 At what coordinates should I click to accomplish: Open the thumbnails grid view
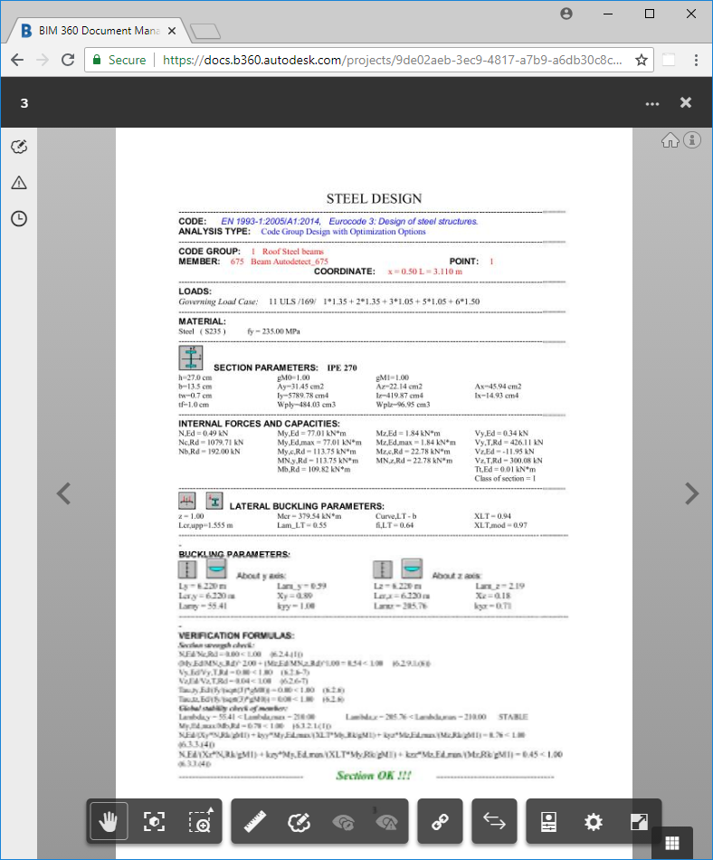click(x=672, y=843)
